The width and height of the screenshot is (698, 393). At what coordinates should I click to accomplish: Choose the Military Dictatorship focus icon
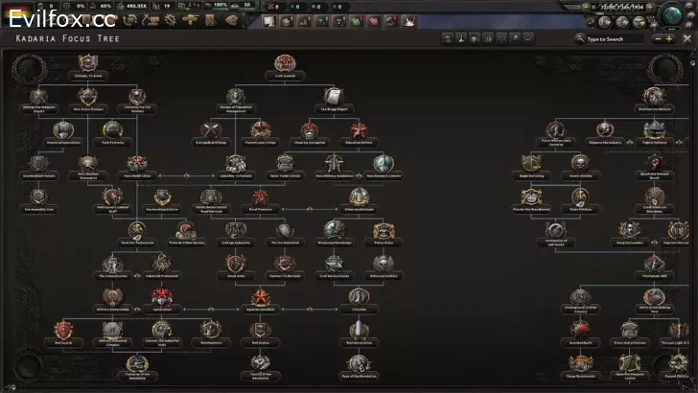coord(112,297)
